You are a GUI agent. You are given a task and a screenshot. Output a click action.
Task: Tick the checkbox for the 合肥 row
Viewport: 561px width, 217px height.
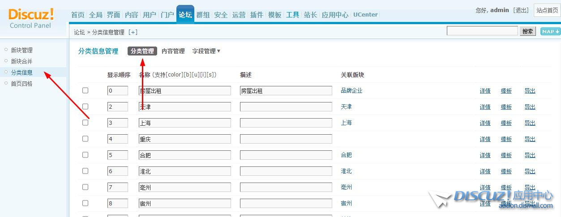pyautogui.click(x=86, y=155)
